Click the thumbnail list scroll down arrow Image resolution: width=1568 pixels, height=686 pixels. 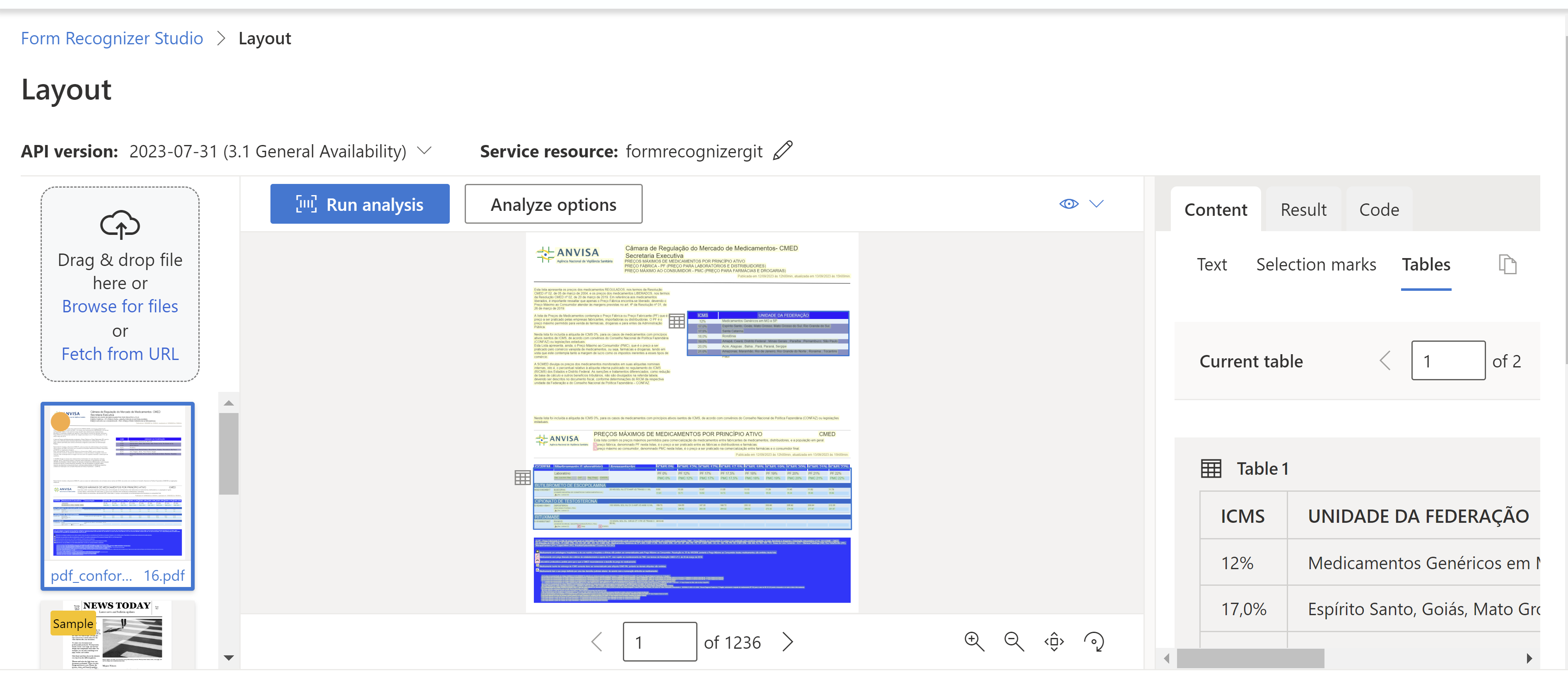point(229,658)
